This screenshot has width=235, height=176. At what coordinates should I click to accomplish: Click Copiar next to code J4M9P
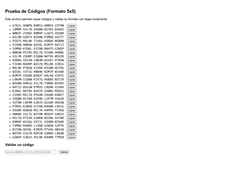(x=71, y=30)
